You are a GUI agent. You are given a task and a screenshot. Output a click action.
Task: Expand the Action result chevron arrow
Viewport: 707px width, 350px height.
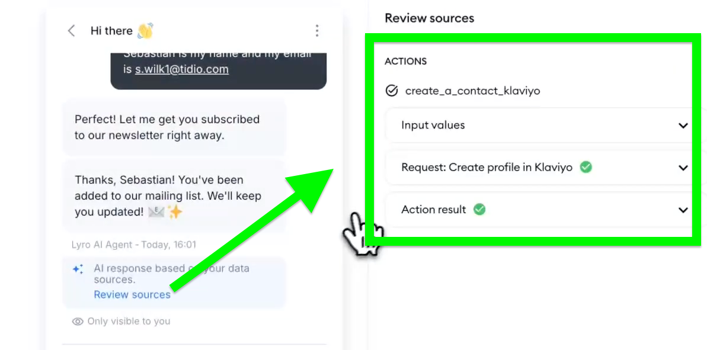pos(683,210)
